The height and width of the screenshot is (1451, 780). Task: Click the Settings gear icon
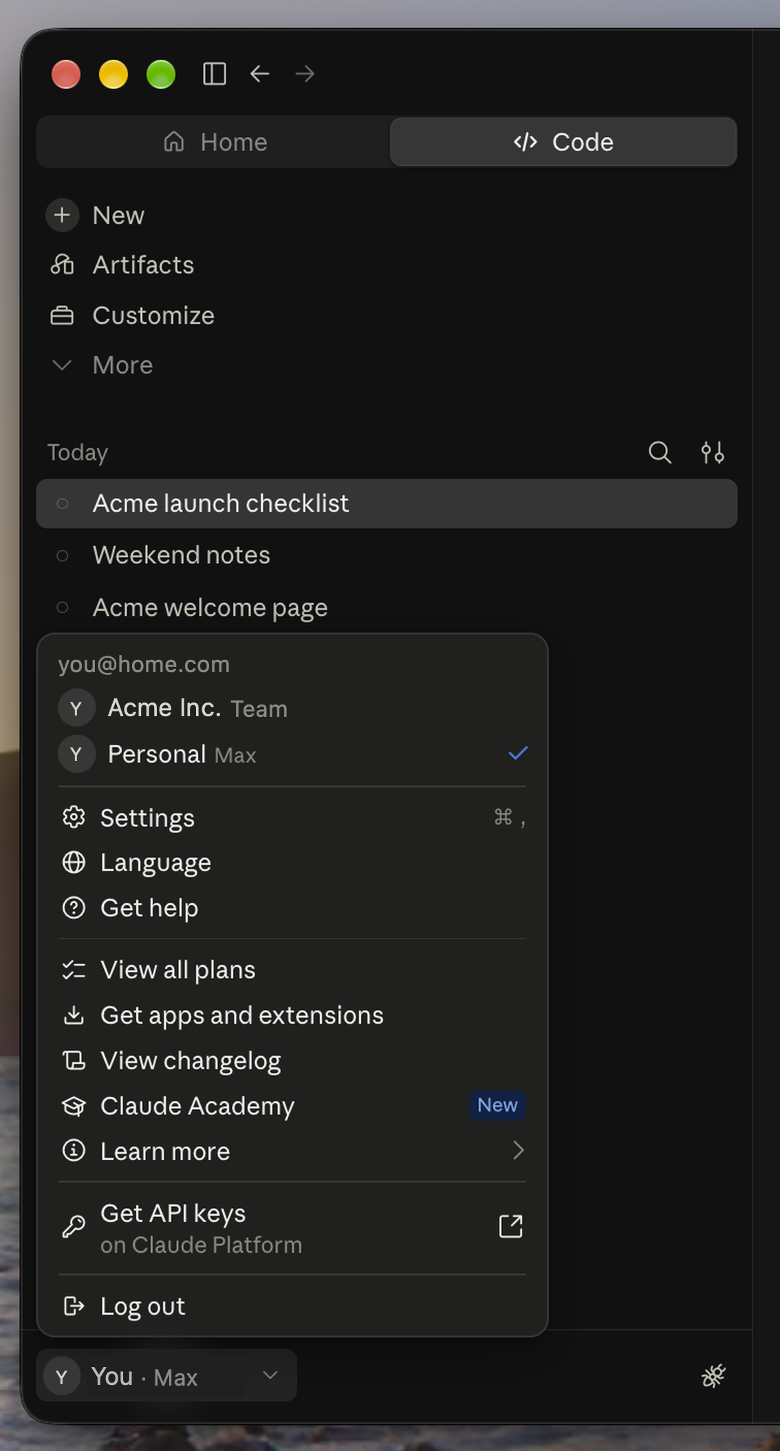74,817
